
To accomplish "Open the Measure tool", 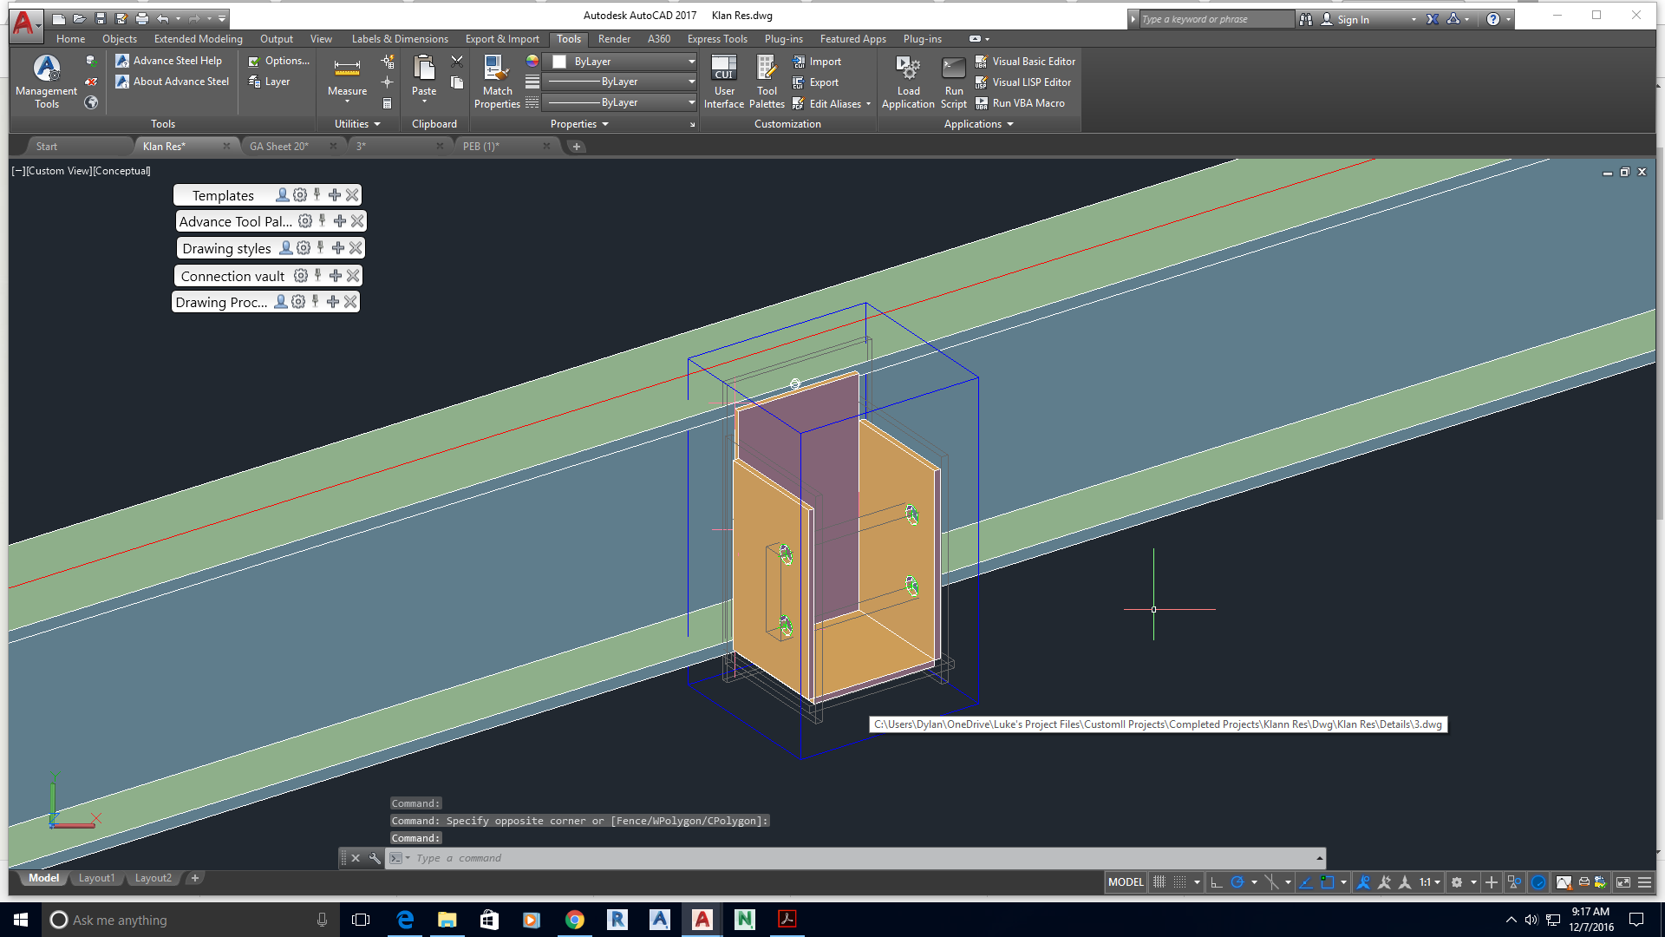I will 347,80.
